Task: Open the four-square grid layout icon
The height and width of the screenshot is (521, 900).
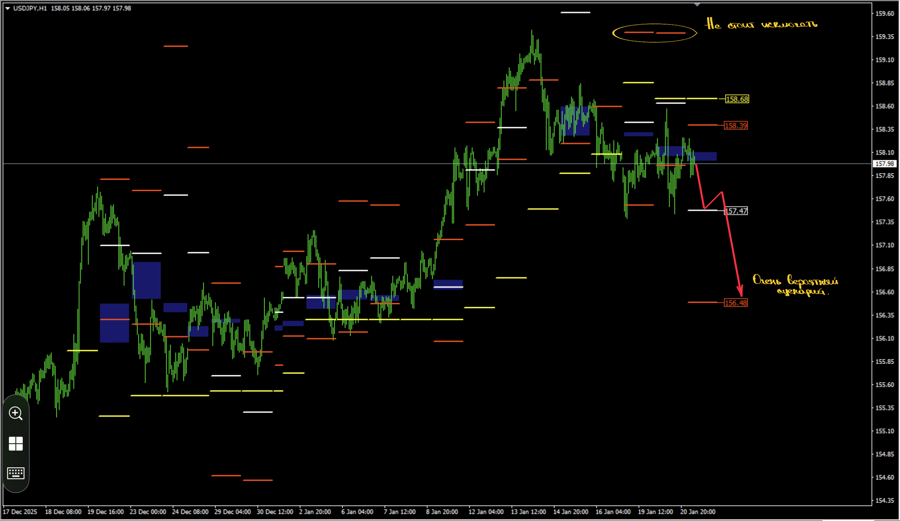Action: tap(16, 444)
